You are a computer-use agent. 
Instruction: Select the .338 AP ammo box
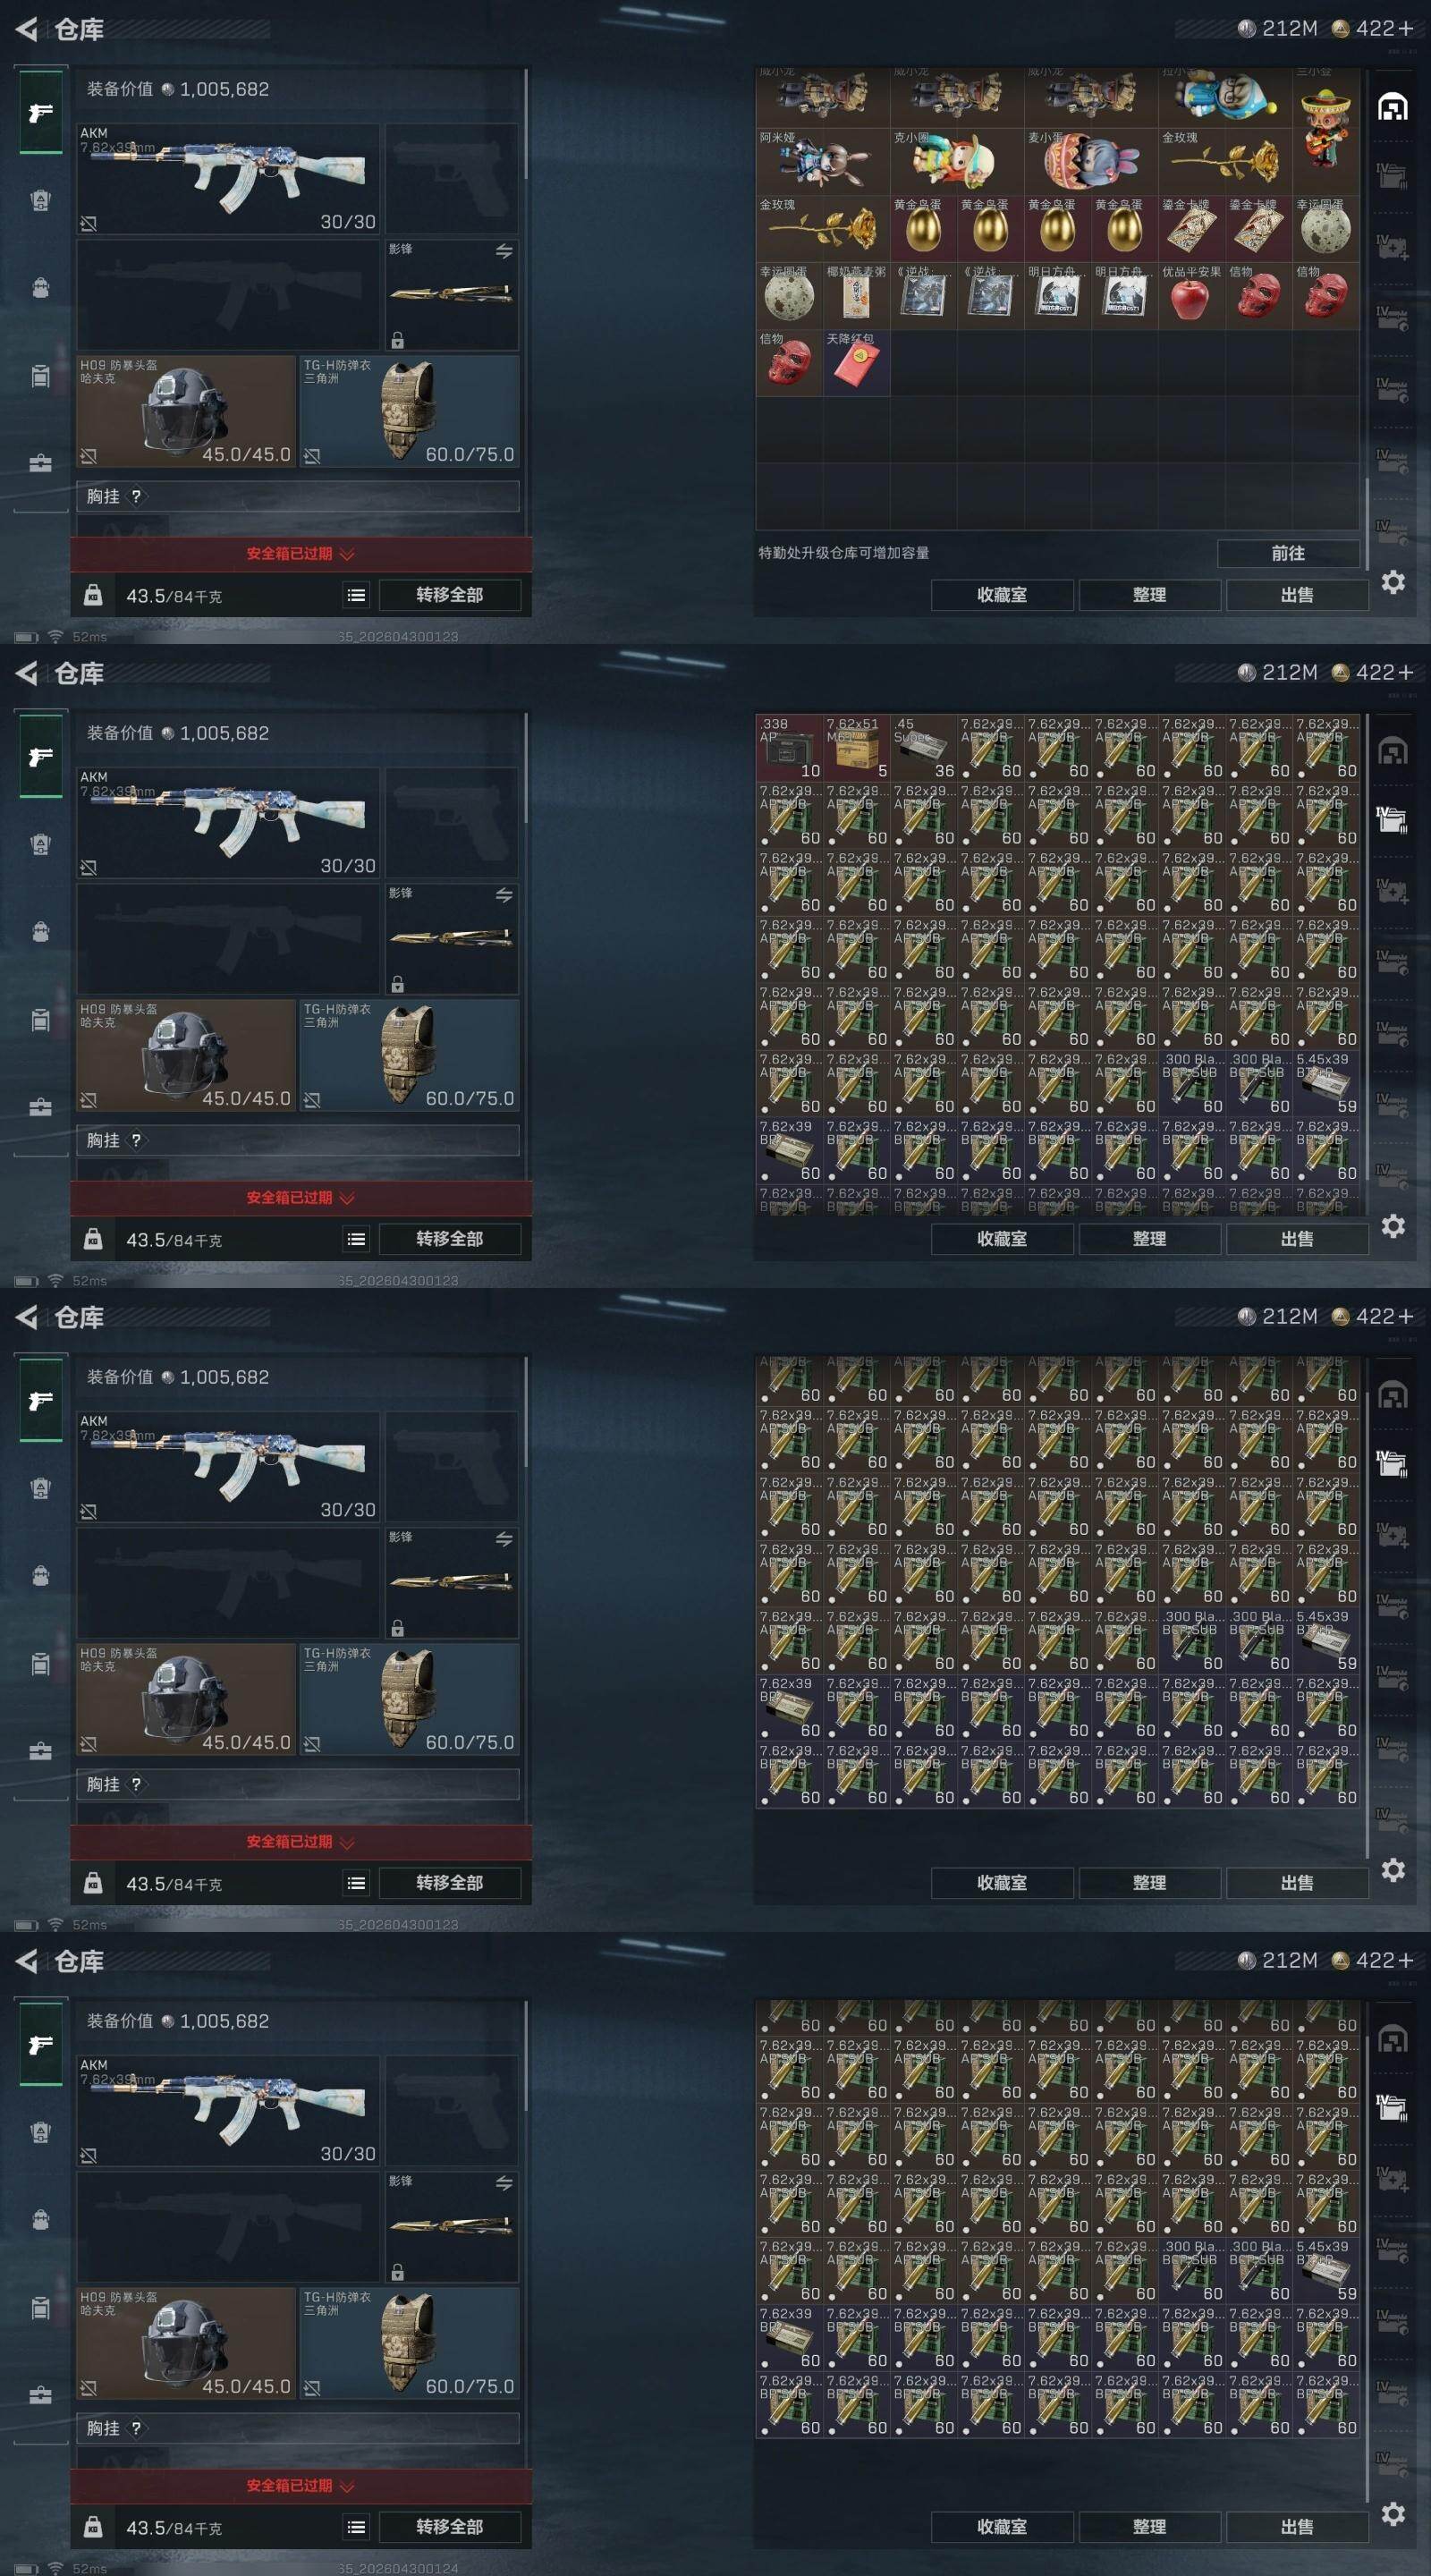click(789, 748)
